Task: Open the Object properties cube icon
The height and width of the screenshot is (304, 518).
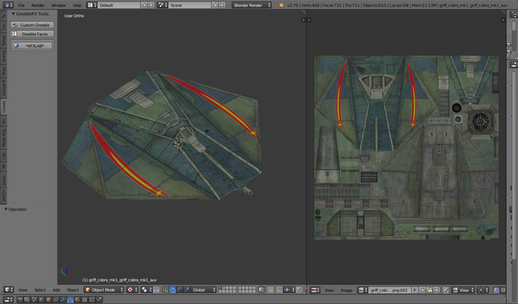Action: [49, 299]
